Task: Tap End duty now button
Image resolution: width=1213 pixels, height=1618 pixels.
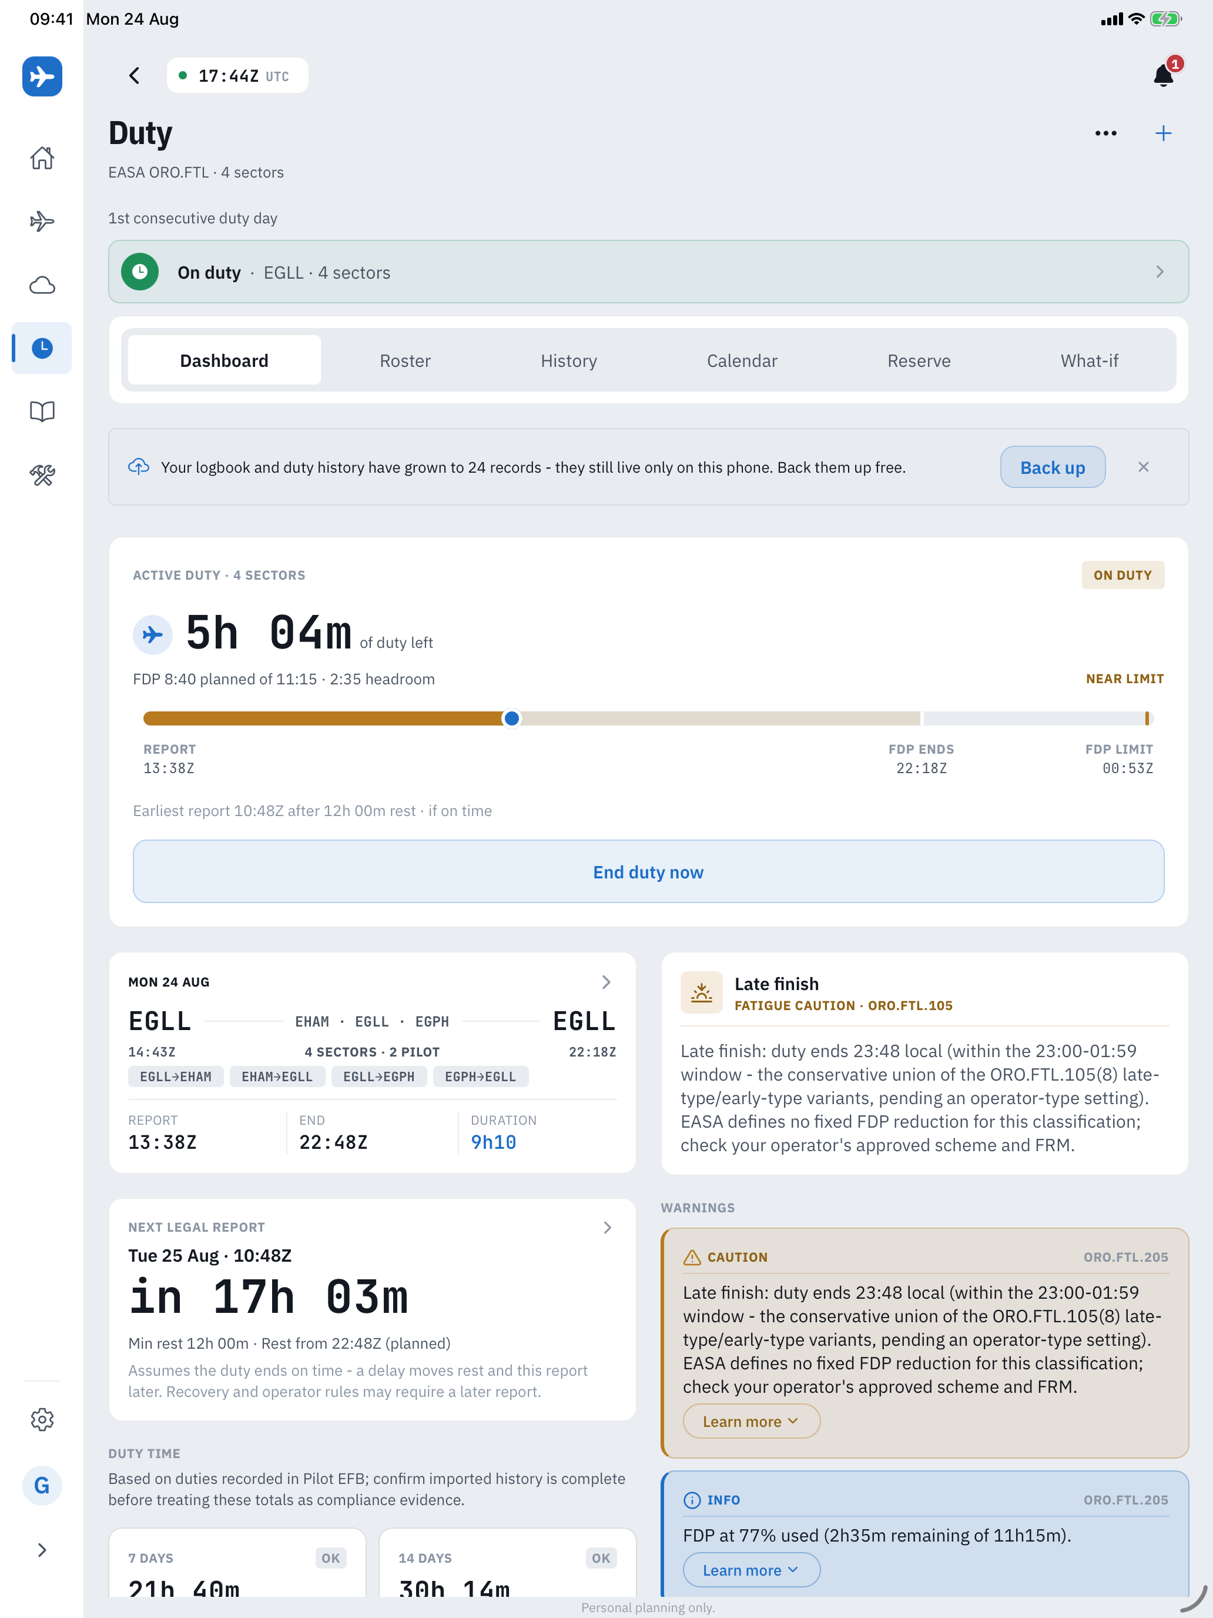Action: (649, 872)
